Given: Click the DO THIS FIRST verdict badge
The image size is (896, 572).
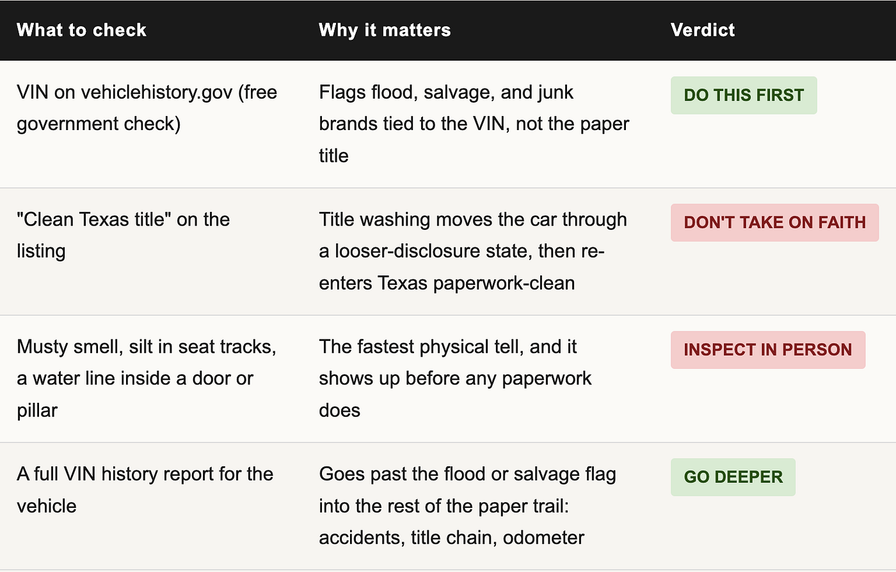Looking at the screenshot, I should click(744, 95).
